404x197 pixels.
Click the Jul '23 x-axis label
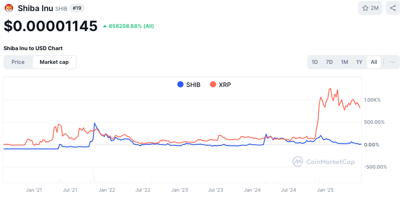(x=216, y=190)
